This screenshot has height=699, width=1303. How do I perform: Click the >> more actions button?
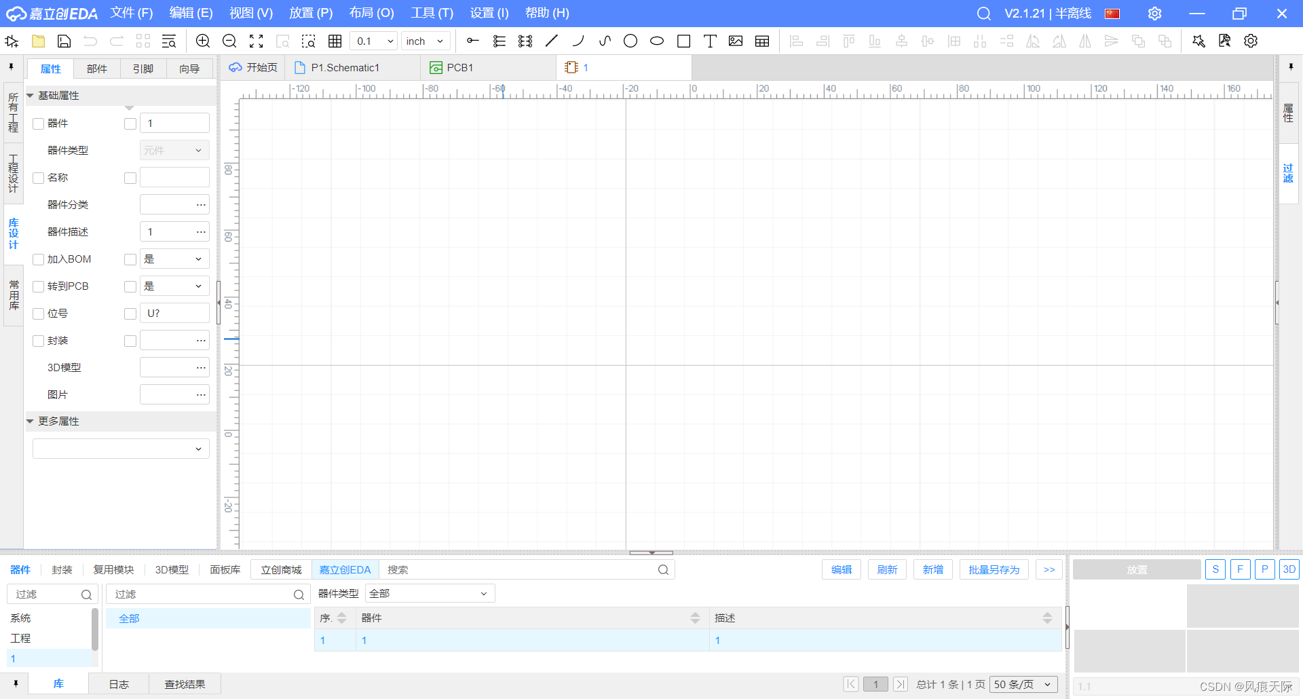click(1049, 570)
